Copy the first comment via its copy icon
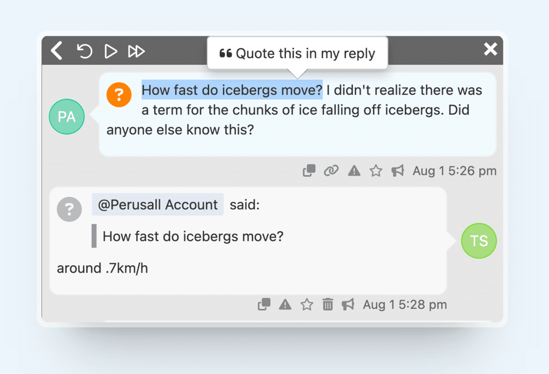 pyautogui.click(x=309, y=171)
